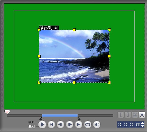This screenshot has height=132, width=147.
Task: Set mark-in with left bracket button
Action: (x=121, y=115)
